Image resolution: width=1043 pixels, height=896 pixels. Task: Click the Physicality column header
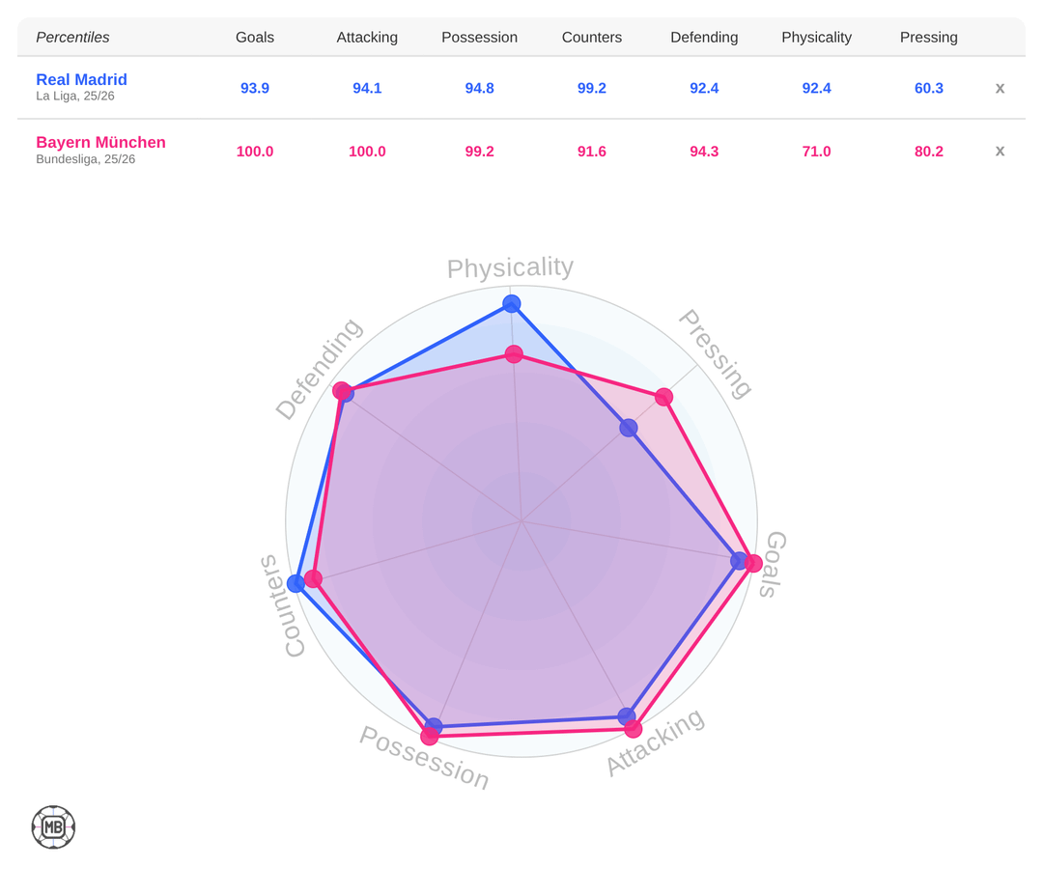[816, 38]
